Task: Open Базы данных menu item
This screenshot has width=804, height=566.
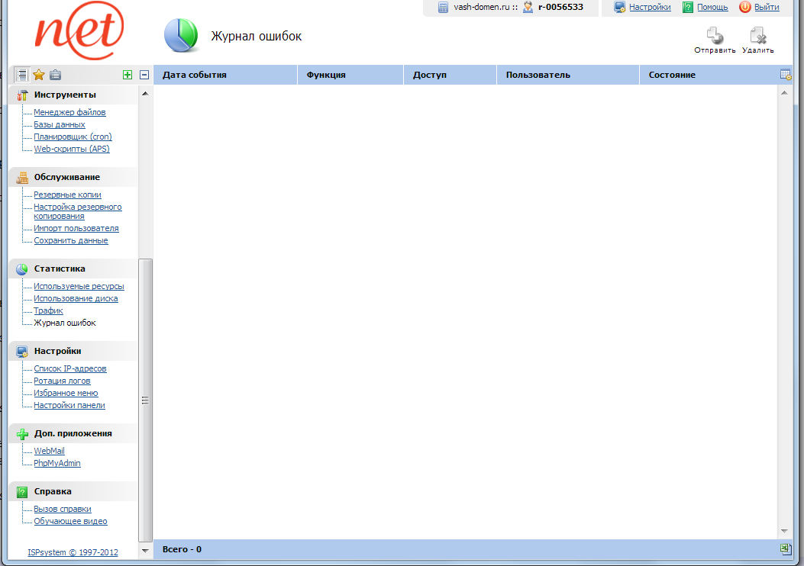Action: (60, 124)
